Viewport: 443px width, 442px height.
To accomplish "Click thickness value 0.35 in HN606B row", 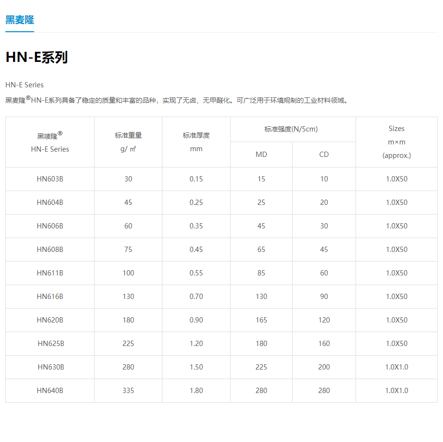I will pyautogui.click(x=197, y=226).
